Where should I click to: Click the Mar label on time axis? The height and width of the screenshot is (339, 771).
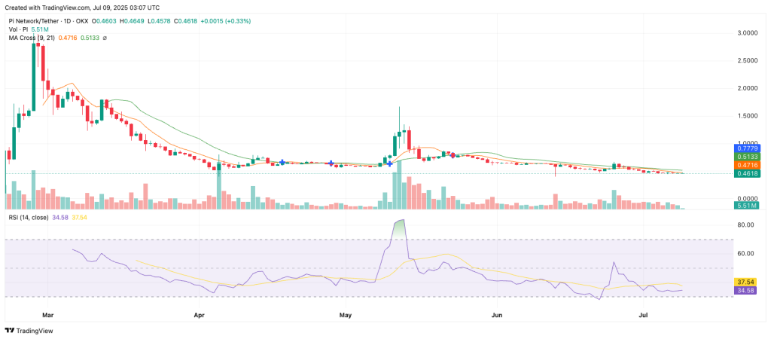47,314
